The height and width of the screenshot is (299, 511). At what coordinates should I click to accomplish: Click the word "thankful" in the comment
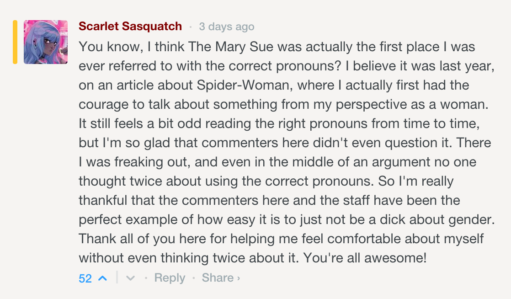[103, 201]
